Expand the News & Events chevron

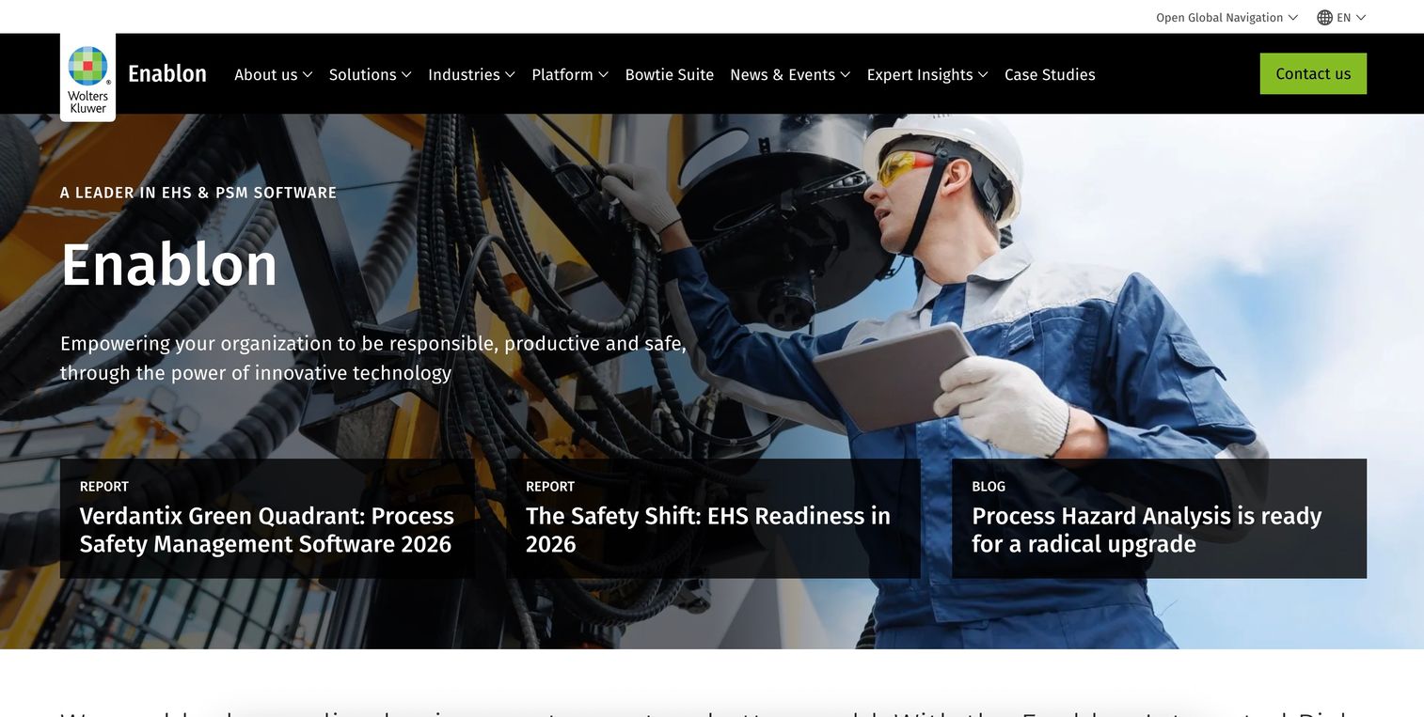[x=846, y=74]
